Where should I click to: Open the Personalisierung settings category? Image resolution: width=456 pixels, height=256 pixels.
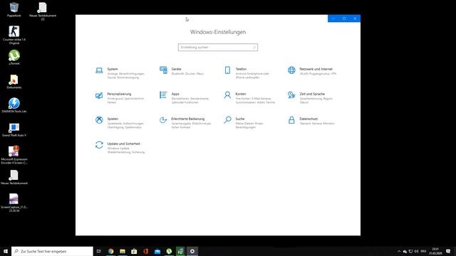coord(120,98)
